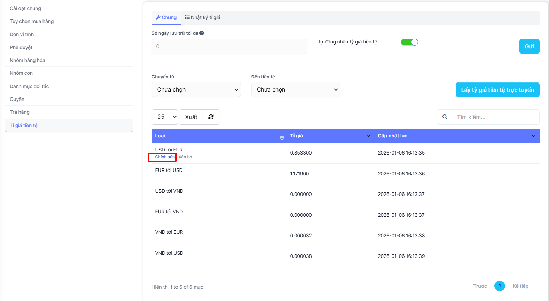Expand the 25 rows-per-page dropdown
549x301 pixels.
pyautogui.click(x=165, y=117)
